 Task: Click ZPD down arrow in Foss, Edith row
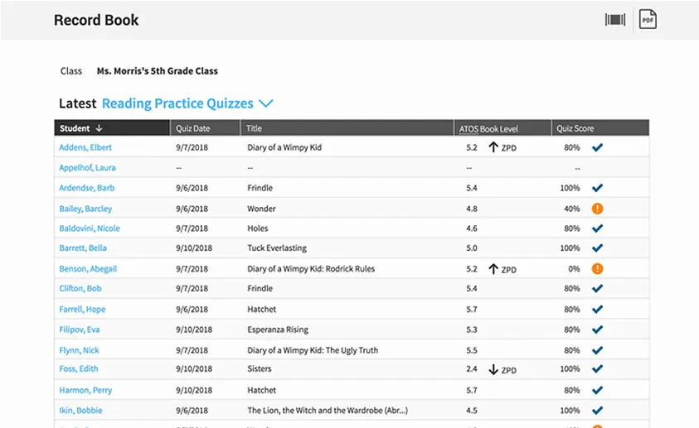pos(493,369)
